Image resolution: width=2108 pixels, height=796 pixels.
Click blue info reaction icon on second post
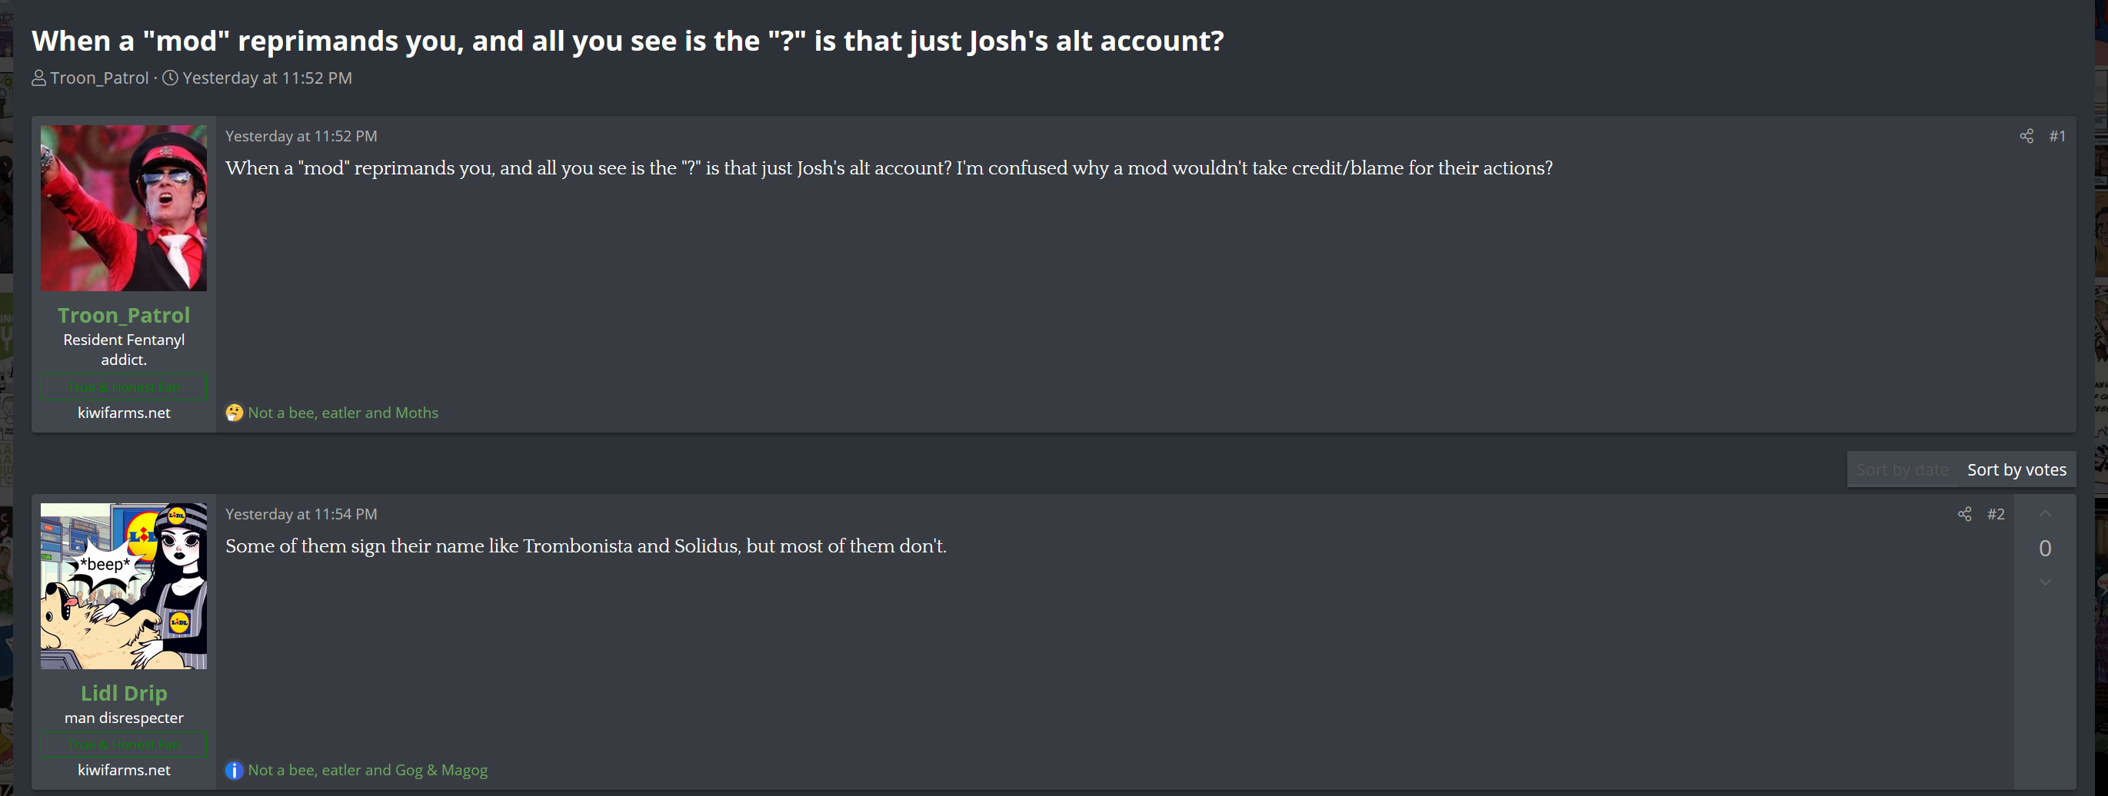234,770
